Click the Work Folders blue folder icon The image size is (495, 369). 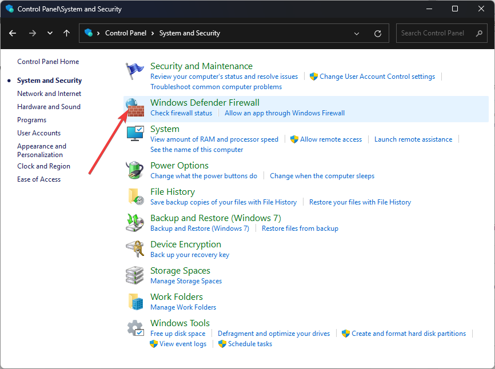tap(134, 302)
